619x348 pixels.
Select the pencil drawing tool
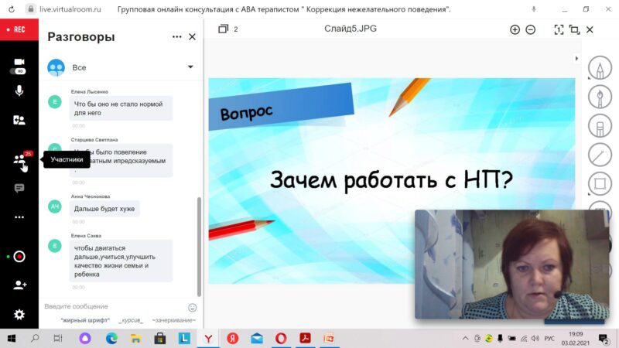point(600,68)
